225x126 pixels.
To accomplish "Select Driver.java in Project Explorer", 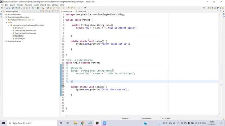I will pyautogui.click(x=19, y=28).
